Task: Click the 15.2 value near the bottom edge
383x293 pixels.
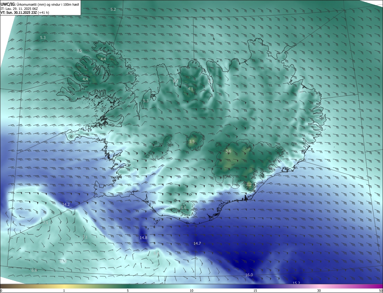Action: click(x=296, y=283)
